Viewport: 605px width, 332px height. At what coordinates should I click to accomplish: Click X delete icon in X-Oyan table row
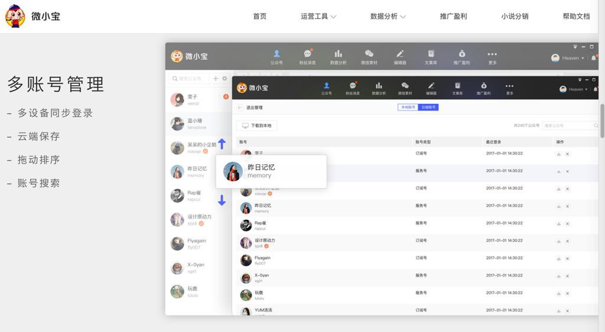pyautogui.click(x=568, y=276)
